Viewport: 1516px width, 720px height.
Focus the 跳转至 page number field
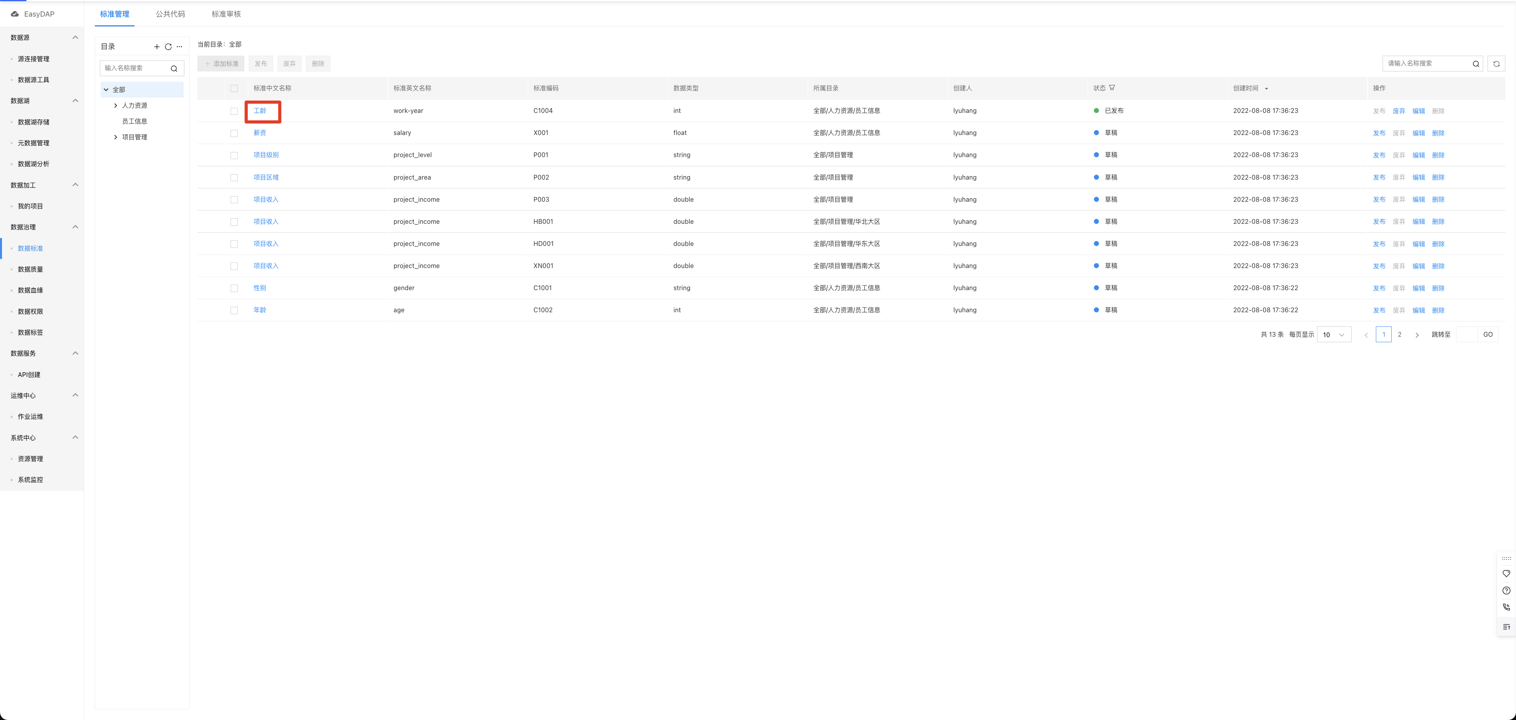[1467, 335]
